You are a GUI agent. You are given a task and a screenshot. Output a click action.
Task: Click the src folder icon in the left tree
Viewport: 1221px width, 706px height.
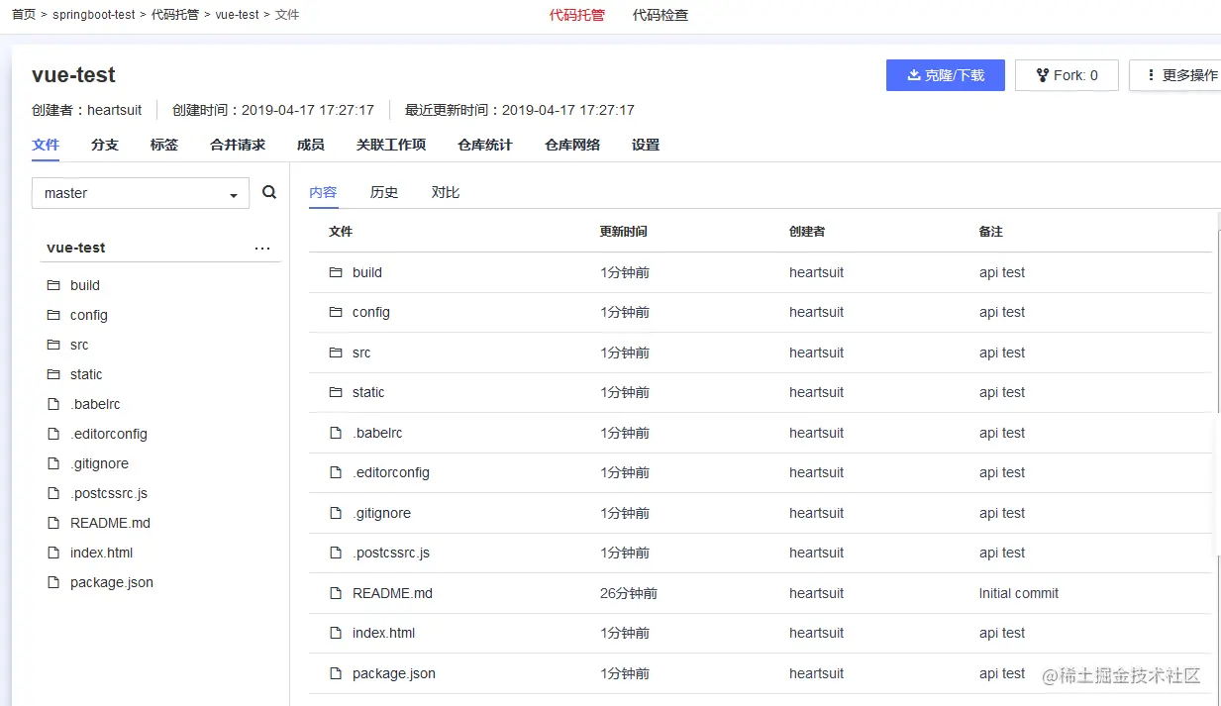[x=53, y=345]
